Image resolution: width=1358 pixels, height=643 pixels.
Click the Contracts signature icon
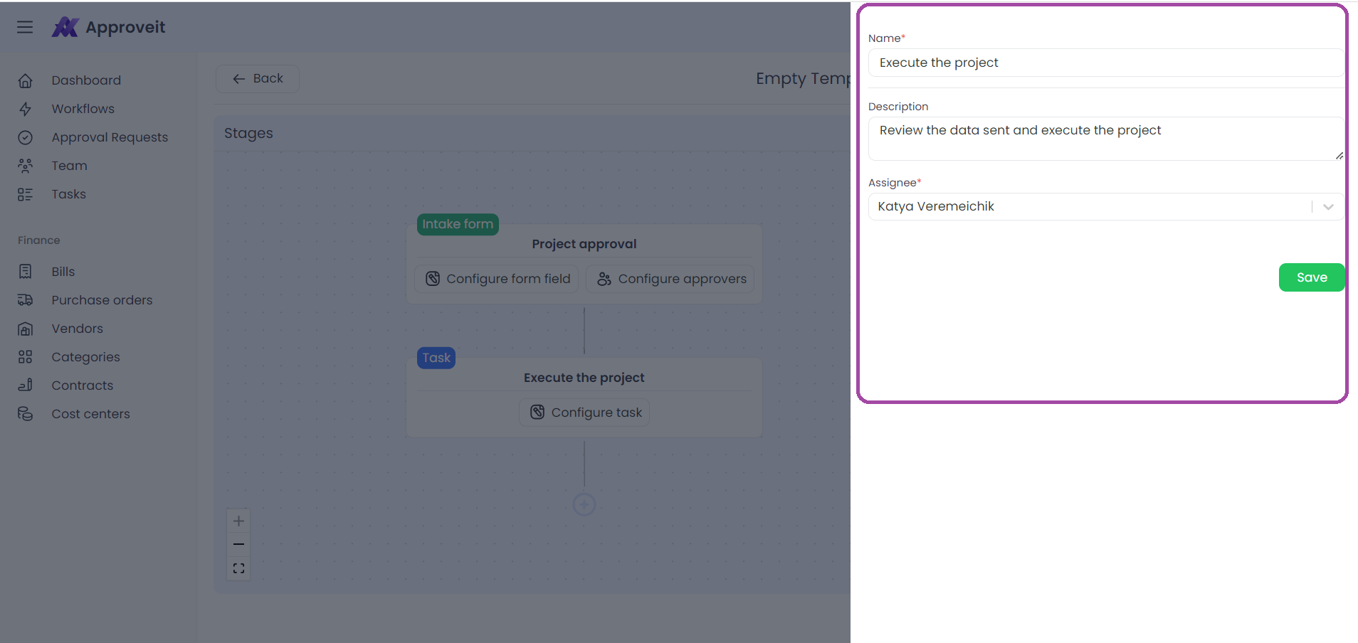click(25, 386)
